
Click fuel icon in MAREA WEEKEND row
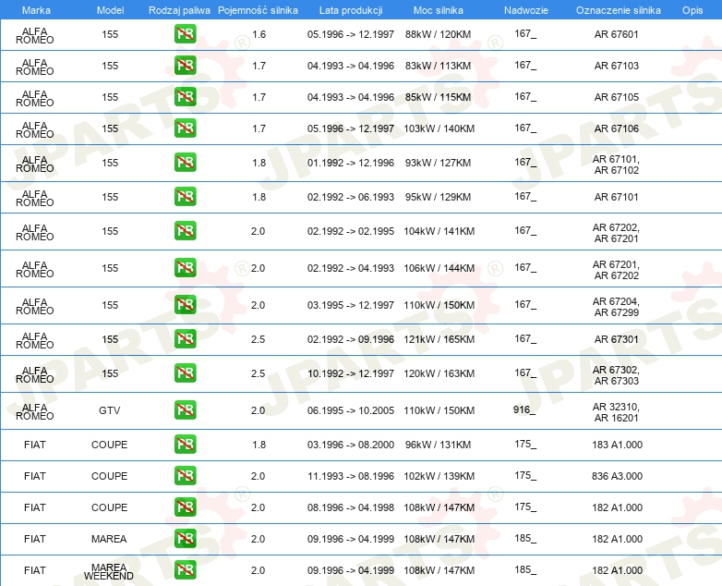click(185, 570)
